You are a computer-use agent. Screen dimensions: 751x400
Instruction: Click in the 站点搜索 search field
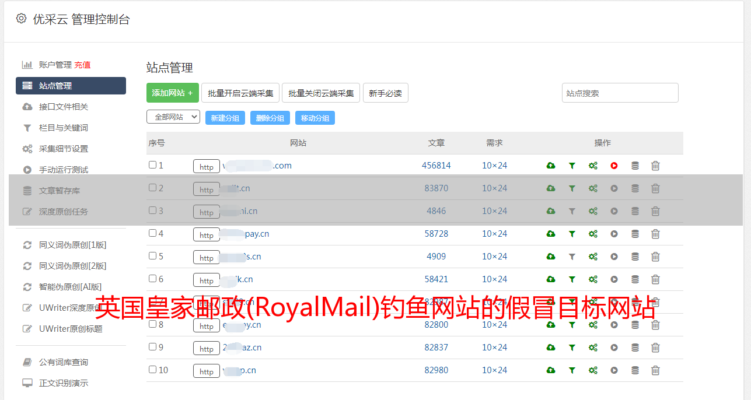click(x=620, y=93)
